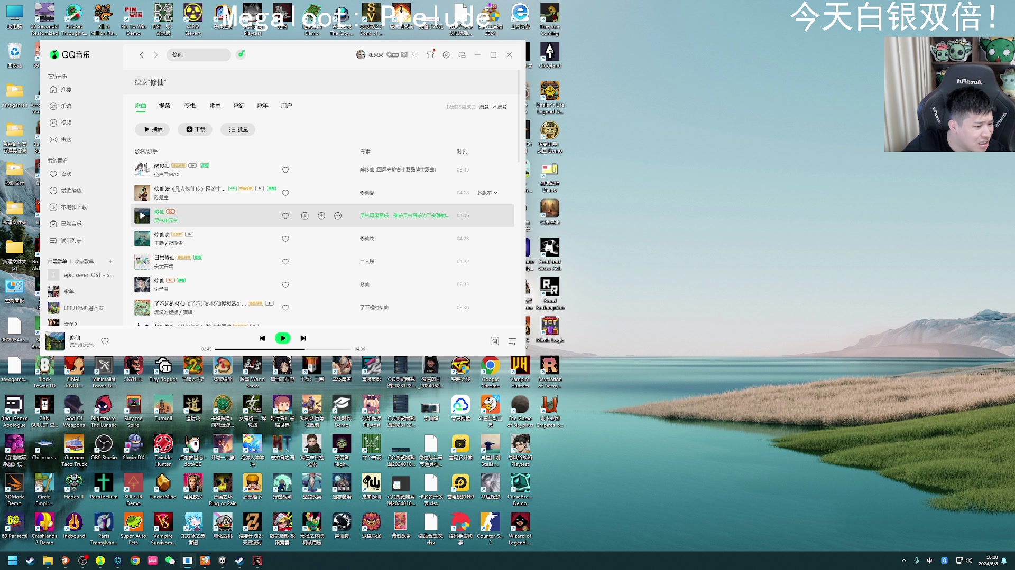Download the highlighted 修仙 song

(305, 216)
